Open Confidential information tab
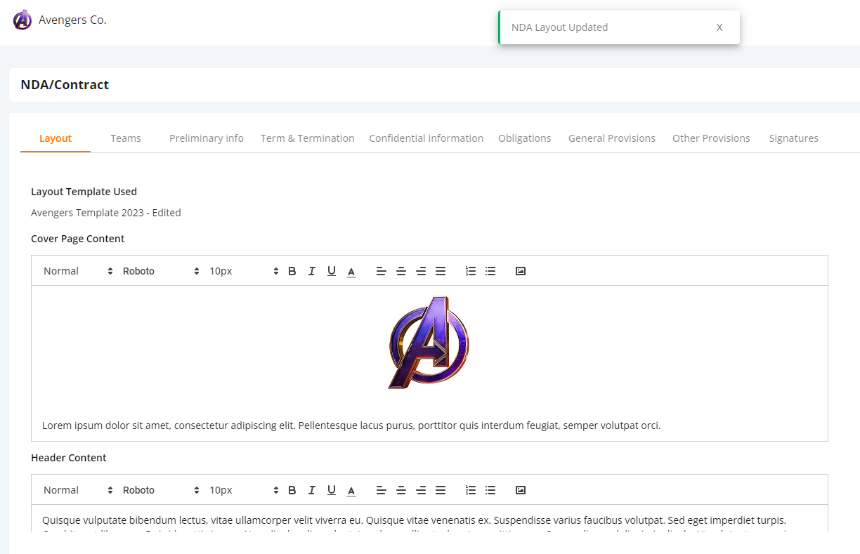The height and width of the screenshot is (554, 860). click(x=426, y=138)
